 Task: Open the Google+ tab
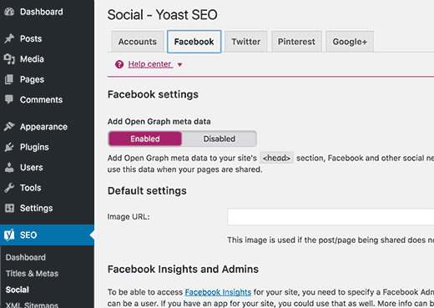point(350,42)
